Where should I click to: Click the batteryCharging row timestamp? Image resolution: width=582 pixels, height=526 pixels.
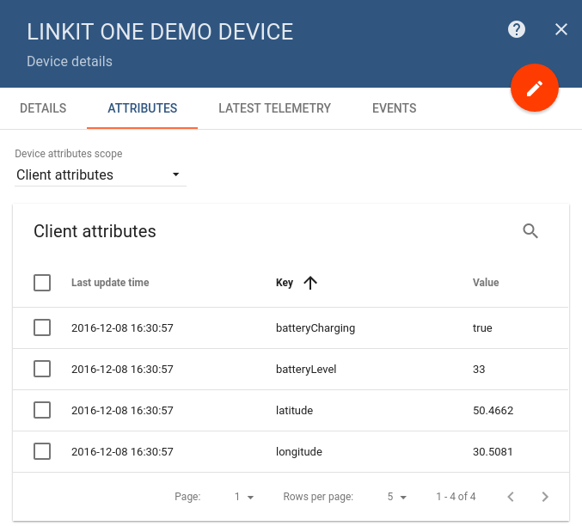coord(122,328)
